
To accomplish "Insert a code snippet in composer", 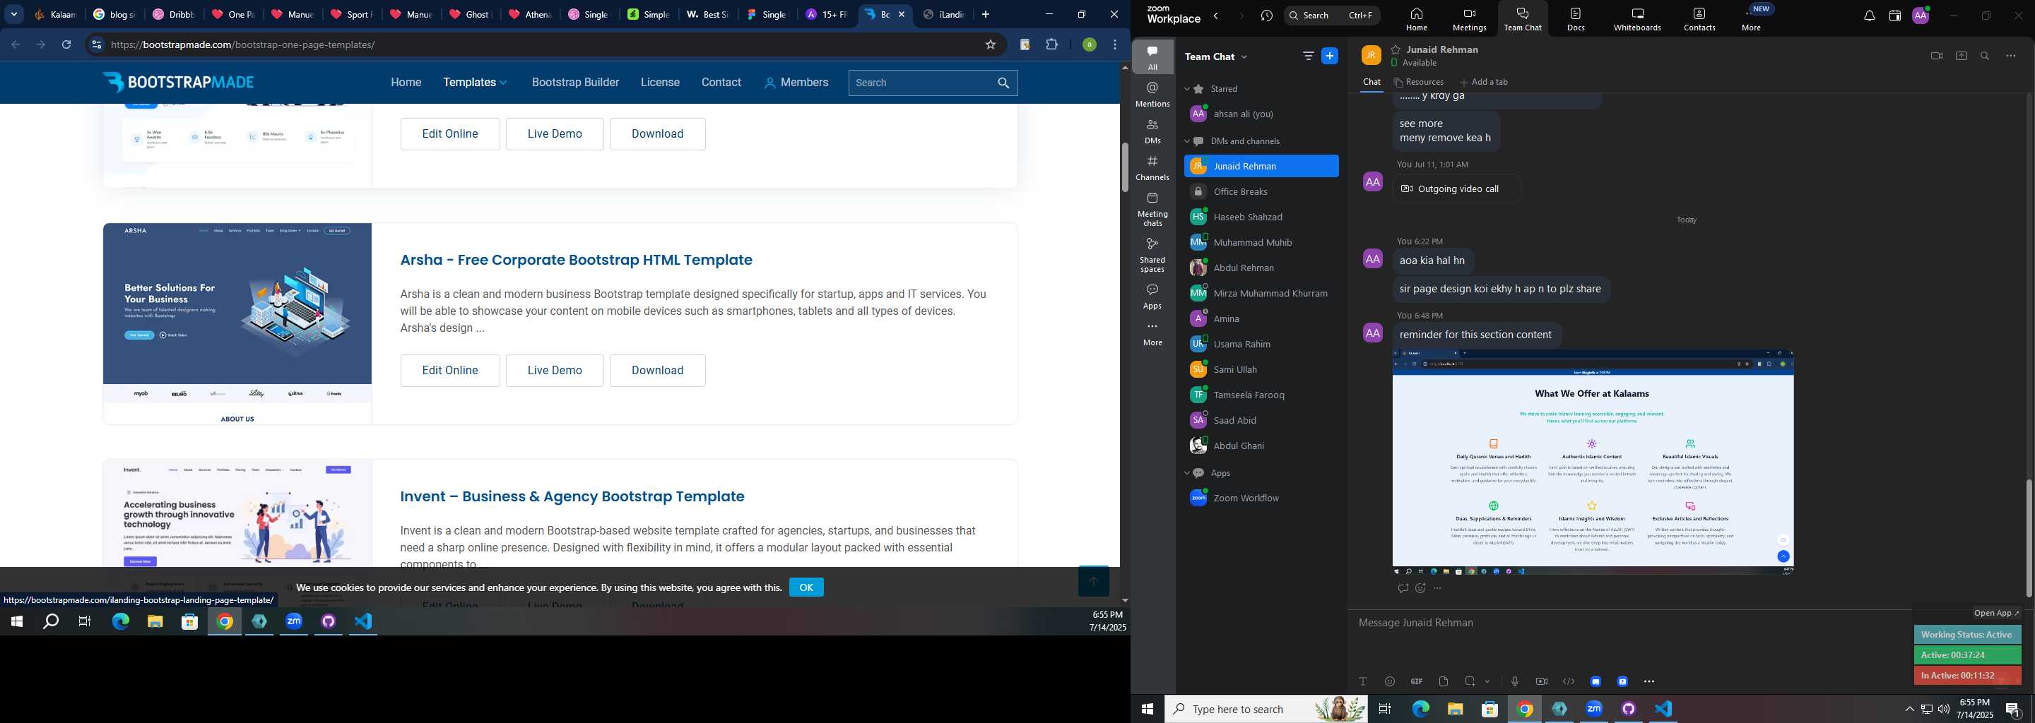I will point(1568,681).
